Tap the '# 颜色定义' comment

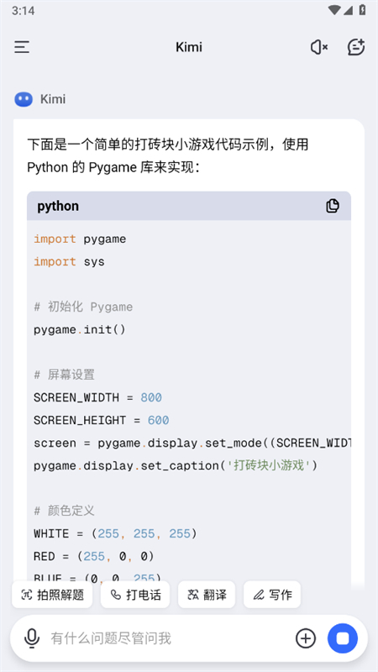[65, 511]
